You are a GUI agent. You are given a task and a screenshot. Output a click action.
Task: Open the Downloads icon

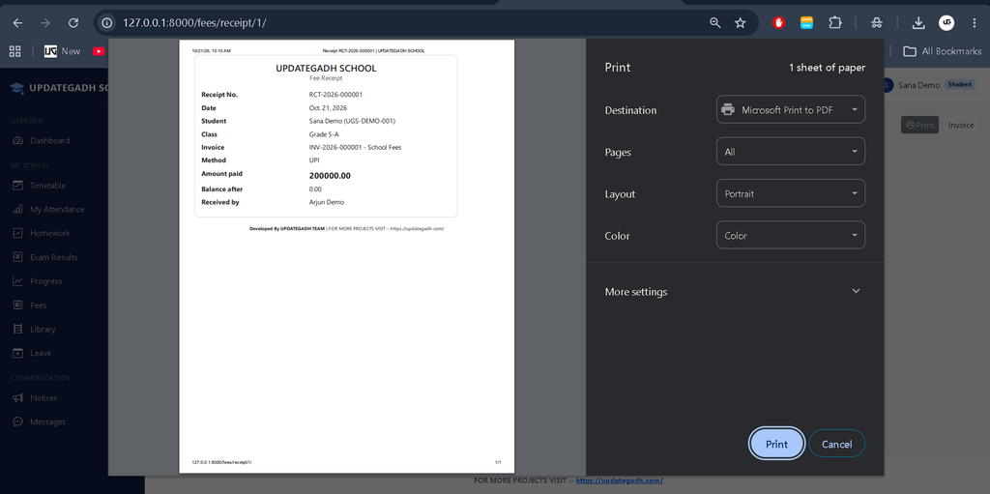pos(918,23)
